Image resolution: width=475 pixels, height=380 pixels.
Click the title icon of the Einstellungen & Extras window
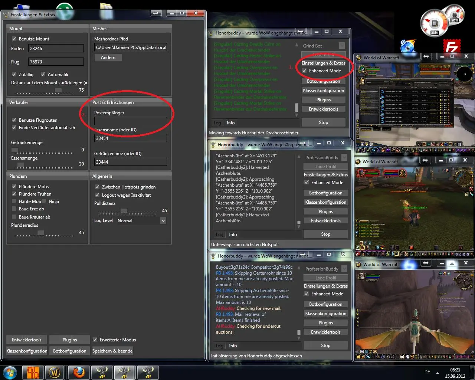coord(6,15)
